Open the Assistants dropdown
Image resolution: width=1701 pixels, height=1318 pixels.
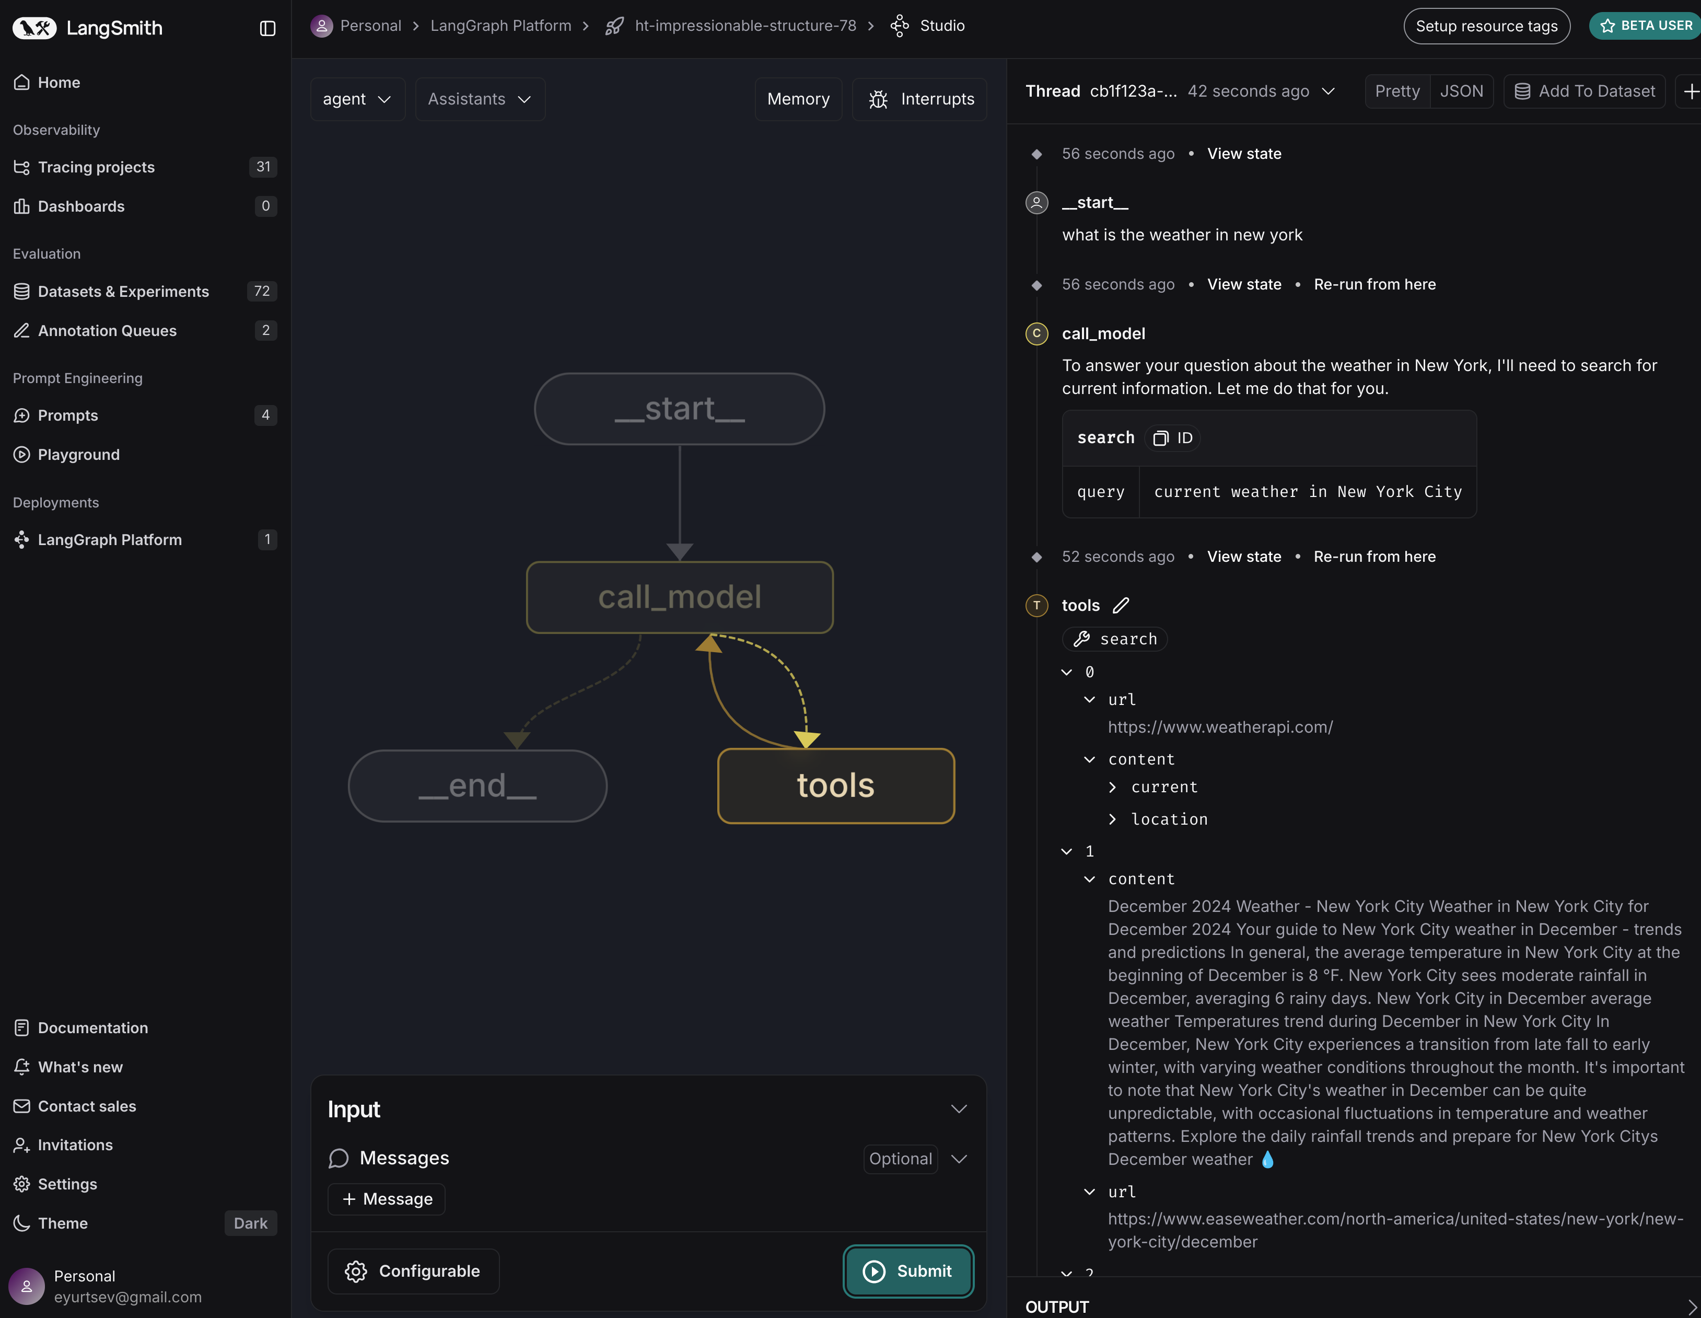click(480, 99)
